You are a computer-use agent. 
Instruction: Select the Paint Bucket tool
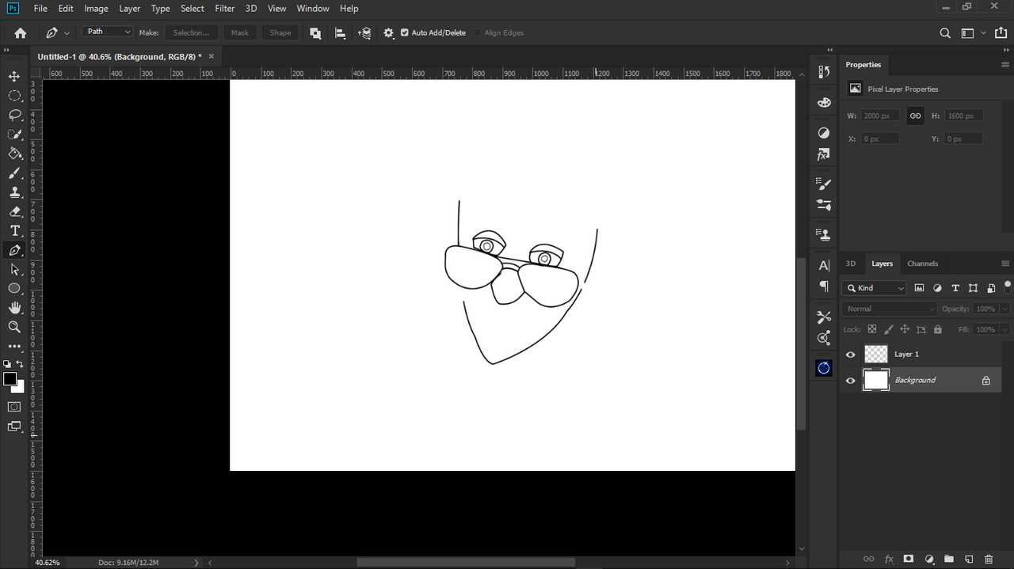pos(14,154)
